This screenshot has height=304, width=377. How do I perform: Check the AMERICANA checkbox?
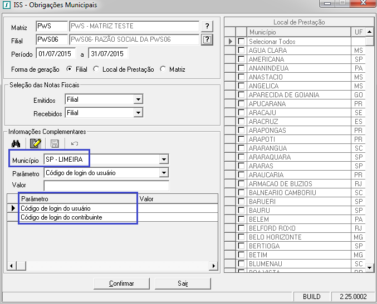(x=241, y=59)
